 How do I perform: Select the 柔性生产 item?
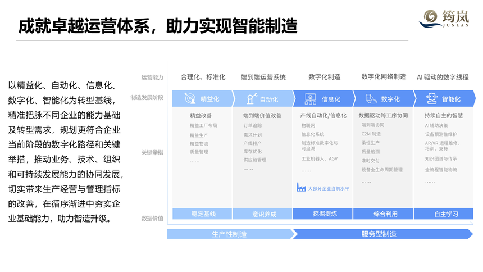pos(371,143)
